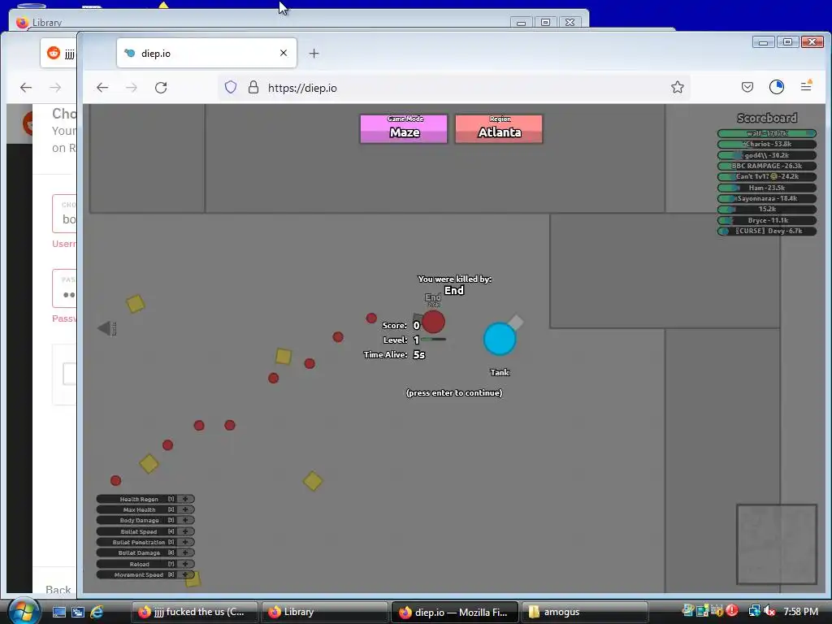The height and width of the screenshot is (624, 832).
Task: Upgrade Bullet Penetration with its plus
Action: pyautogui.click(x=185, y=542)
